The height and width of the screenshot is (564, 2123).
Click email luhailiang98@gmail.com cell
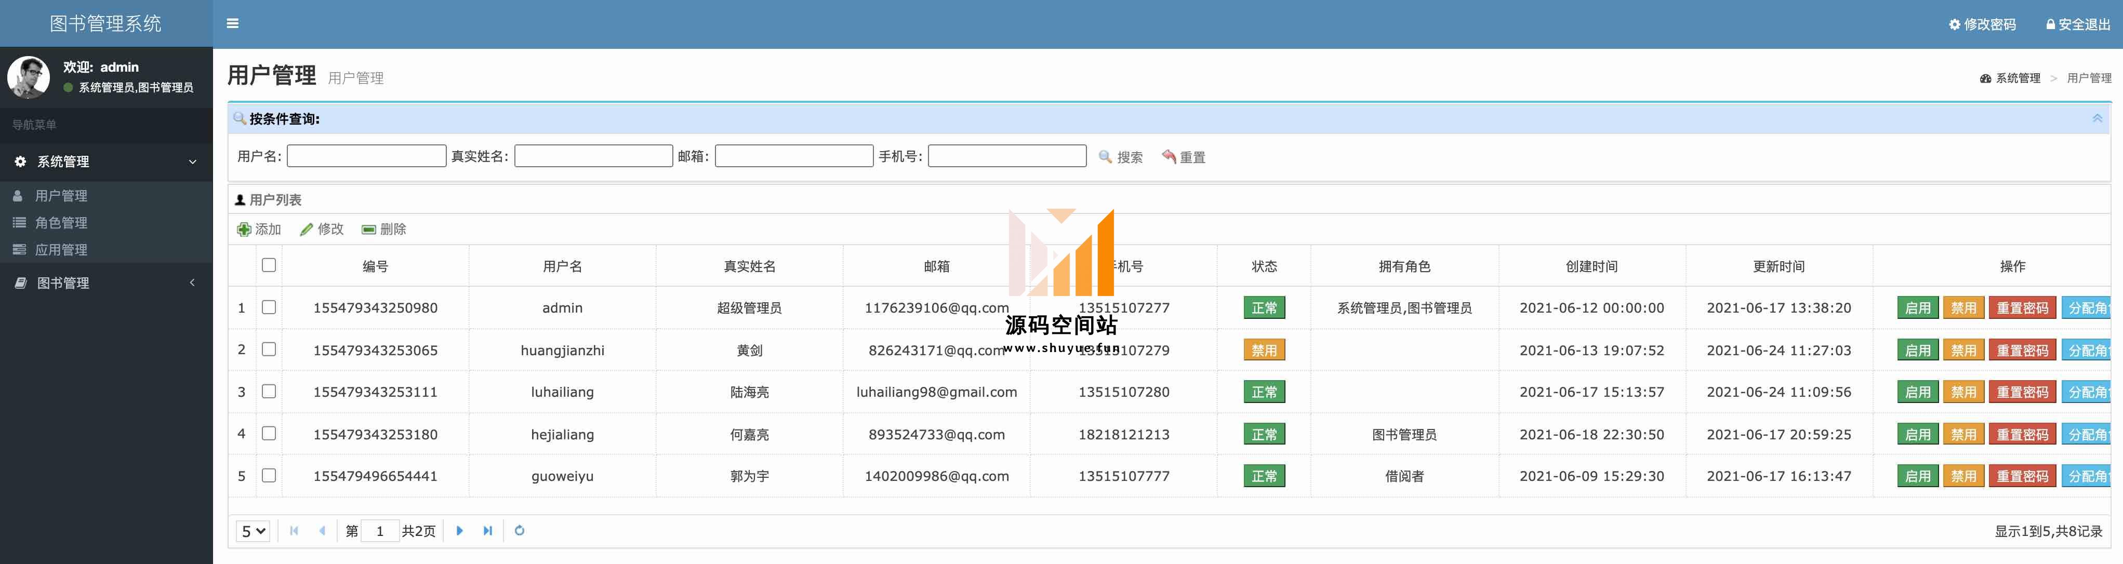936,392
